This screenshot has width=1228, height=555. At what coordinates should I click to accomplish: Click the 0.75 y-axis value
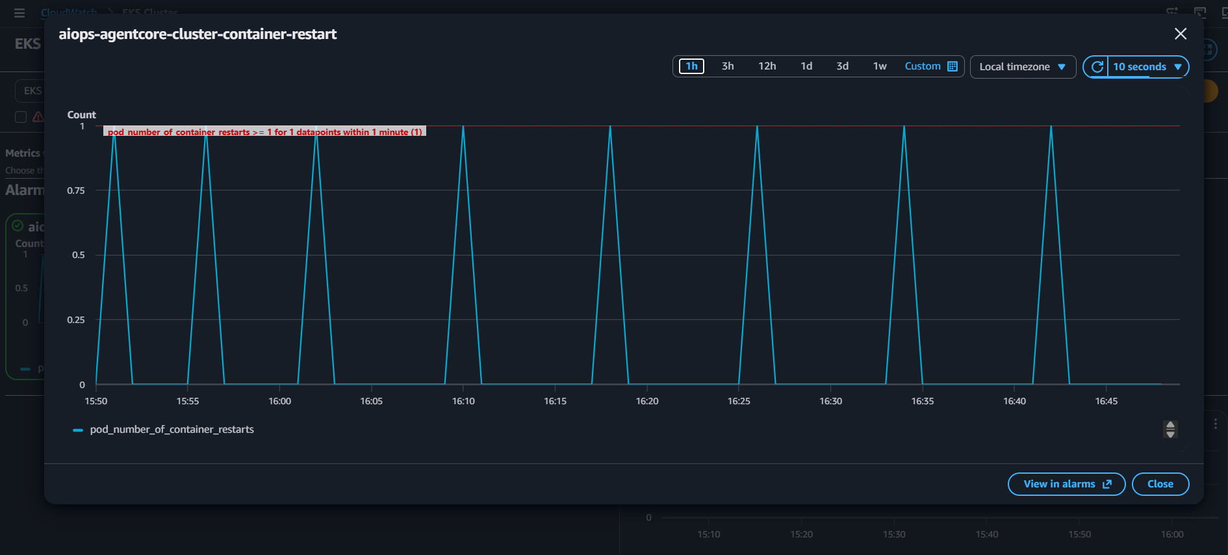pyautogui.click(x=76, y=190)
